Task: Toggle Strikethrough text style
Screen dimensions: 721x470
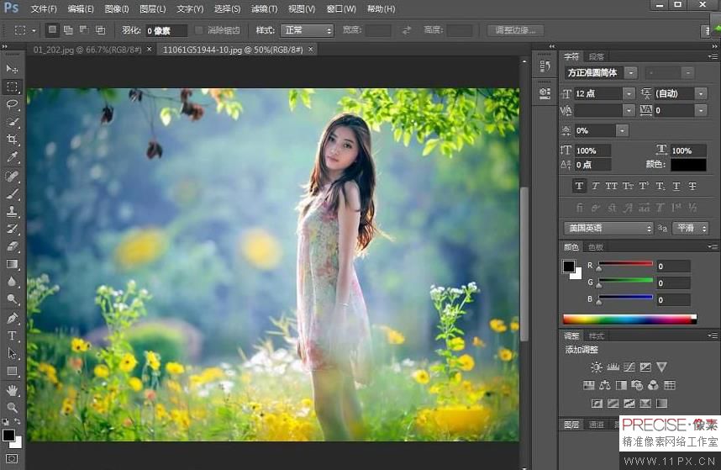Action: (692, 186)
